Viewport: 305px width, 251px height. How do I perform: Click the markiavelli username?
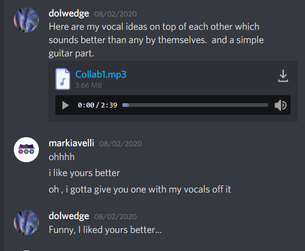pyautogui.click(x=71, y=143)
